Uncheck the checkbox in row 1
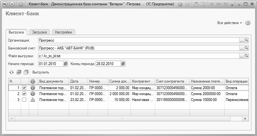Screen dimensions: 257x136 [24, 88]
